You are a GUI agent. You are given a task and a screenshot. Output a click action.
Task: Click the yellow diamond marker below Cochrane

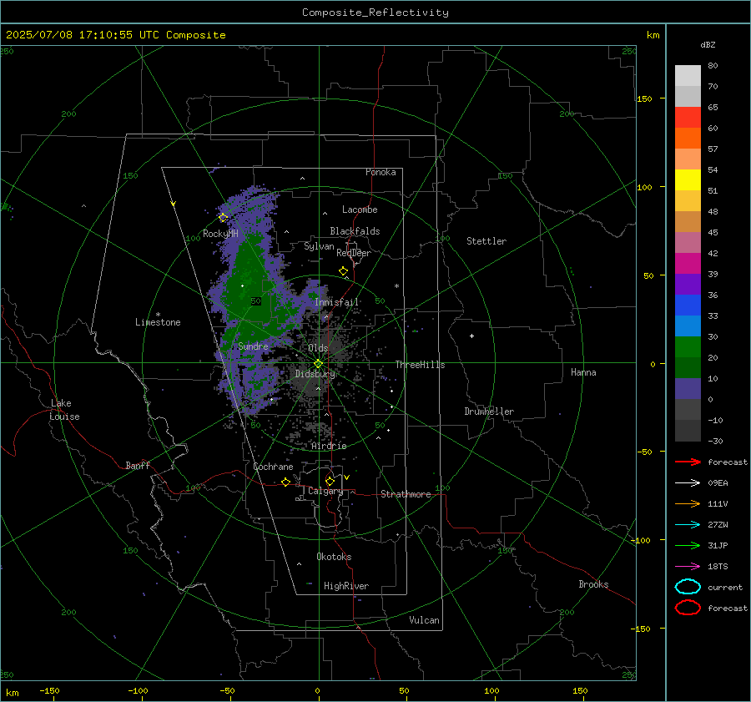pos(286,482)
